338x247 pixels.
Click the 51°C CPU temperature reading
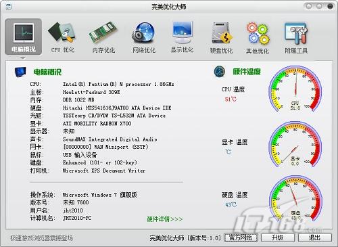(231, 99)
